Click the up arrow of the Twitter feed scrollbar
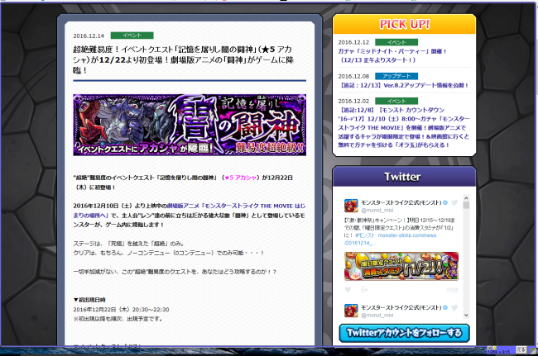This screenshot has height=356, width=538. point(466,198)
